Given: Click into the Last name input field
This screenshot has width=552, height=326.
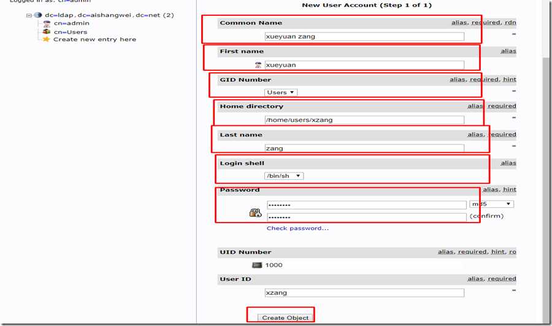Looking at the screenshot, I should (364, 148).
